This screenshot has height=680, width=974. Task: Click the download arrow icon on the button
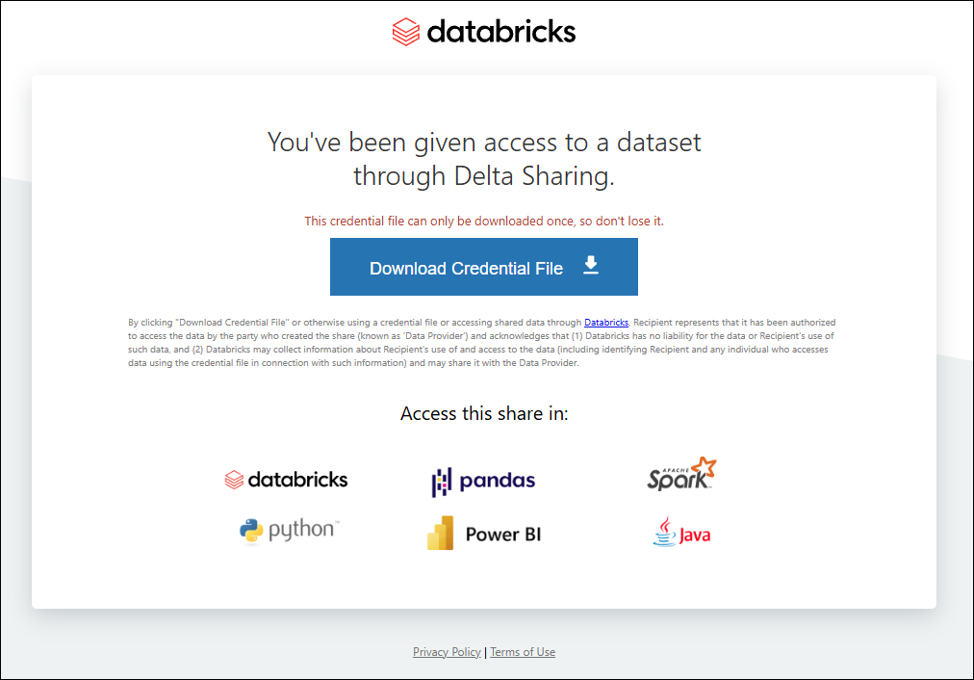[591, 266]
